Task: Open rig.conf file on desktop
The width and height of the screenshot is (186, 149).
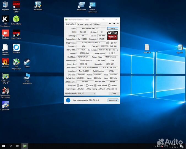Action: (x=180, y=49)
